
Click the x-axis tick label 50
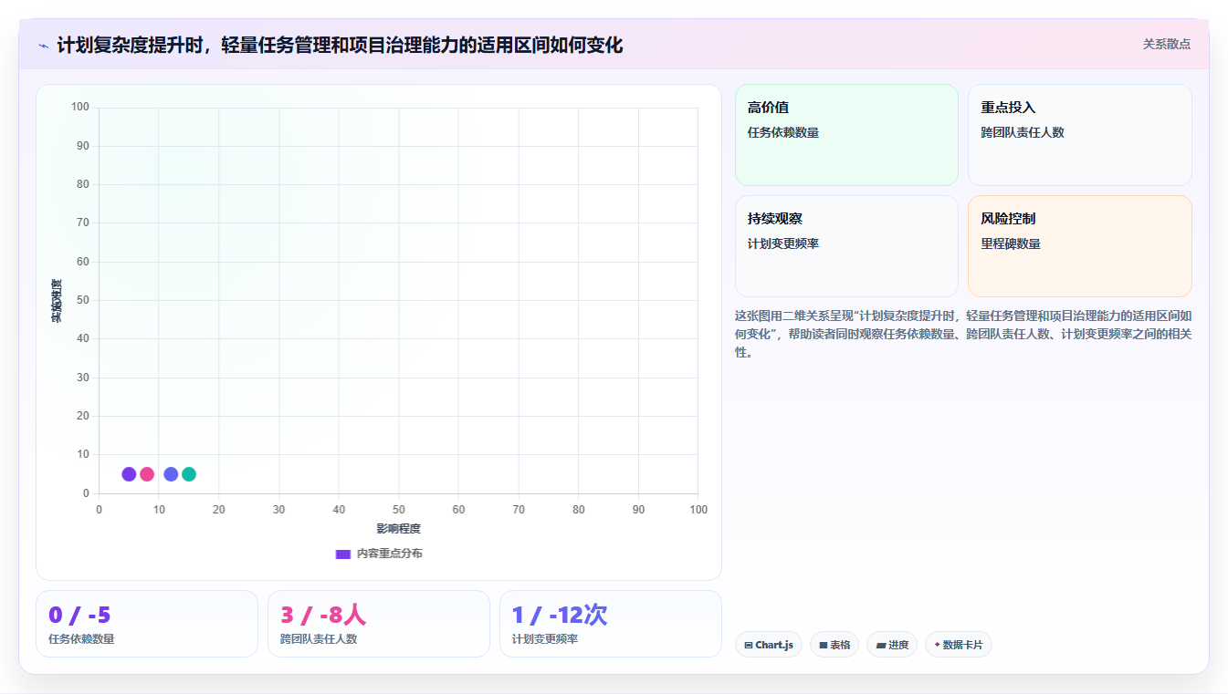point(399,510)
